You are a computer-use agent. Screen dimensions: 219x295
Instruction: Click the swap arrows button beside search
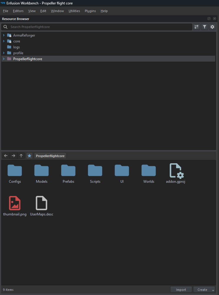(196, 27)
